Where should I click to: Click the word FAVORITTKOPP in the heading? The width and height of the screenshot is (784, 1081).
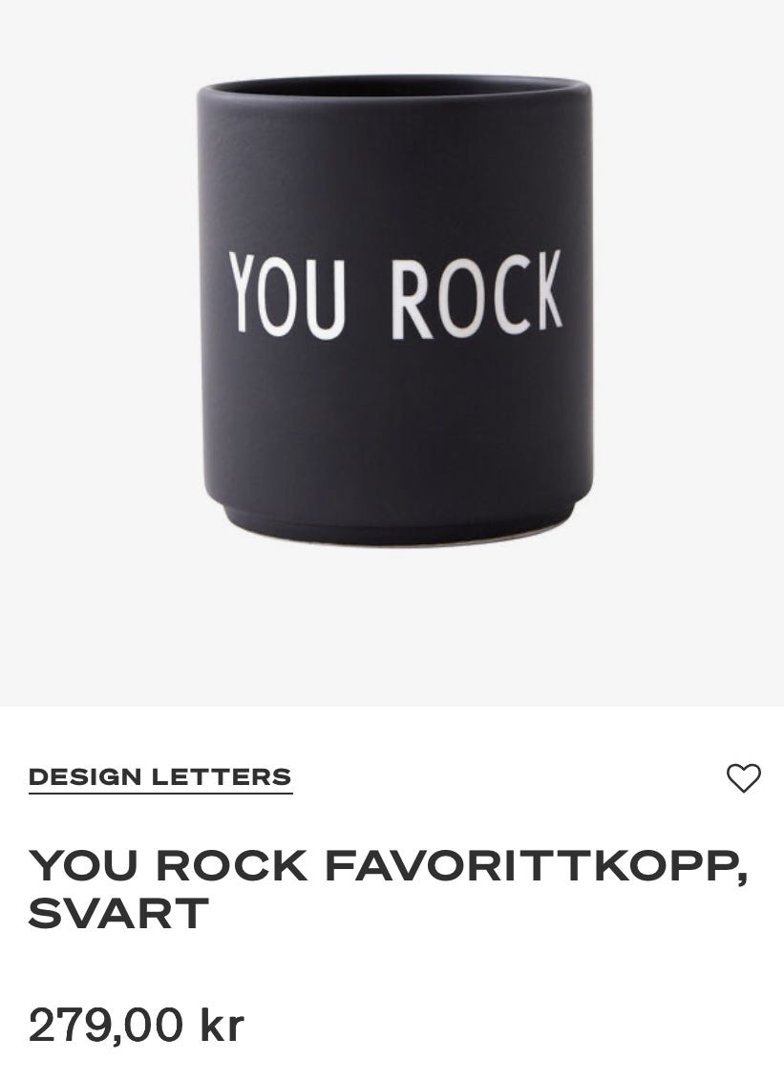pos(536,866)
